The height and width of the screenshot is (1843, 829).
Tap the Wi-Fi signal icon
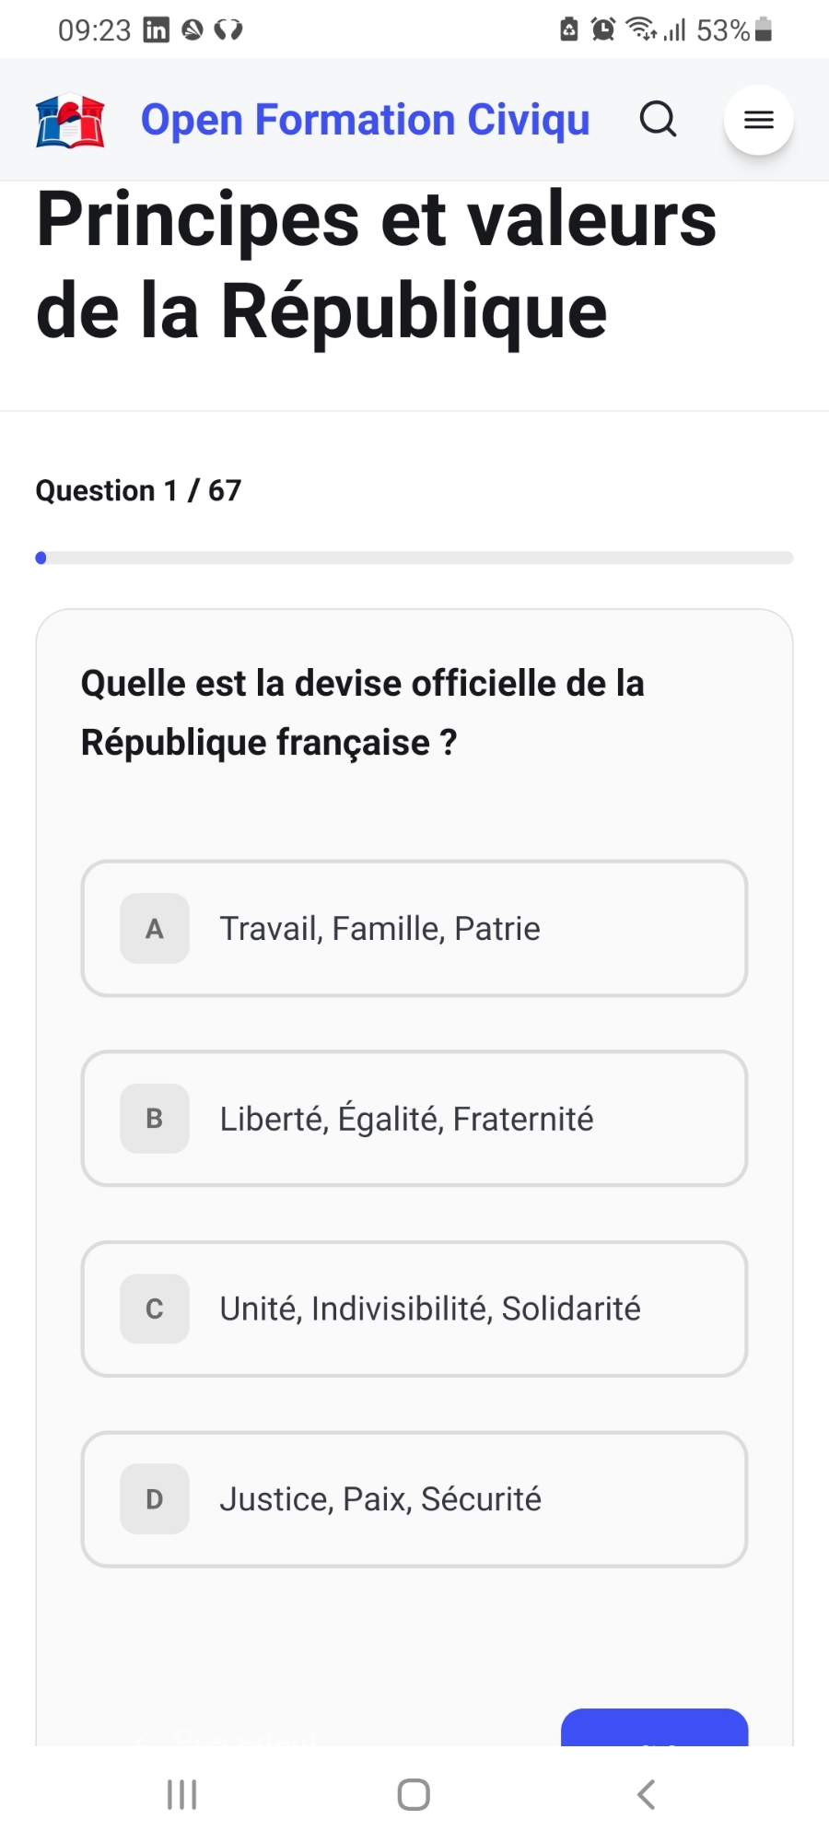click(640, 29)
